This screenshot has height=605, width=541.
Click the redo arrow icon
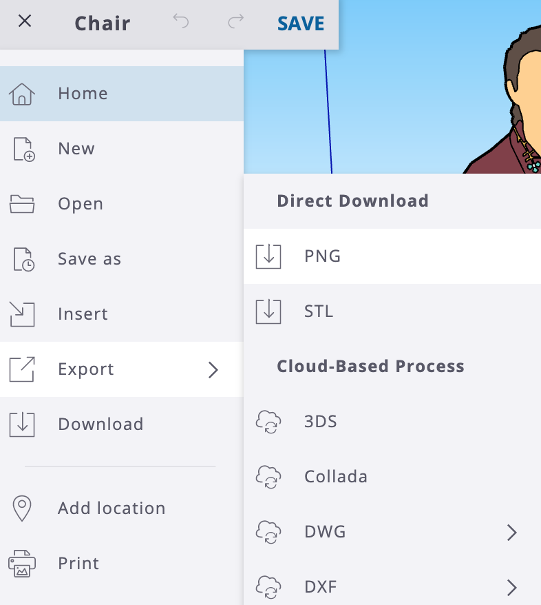coord(235,21)
